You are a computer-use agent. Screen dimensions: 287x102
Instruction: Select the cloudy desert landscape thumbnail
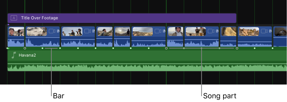tap(143, 32)
